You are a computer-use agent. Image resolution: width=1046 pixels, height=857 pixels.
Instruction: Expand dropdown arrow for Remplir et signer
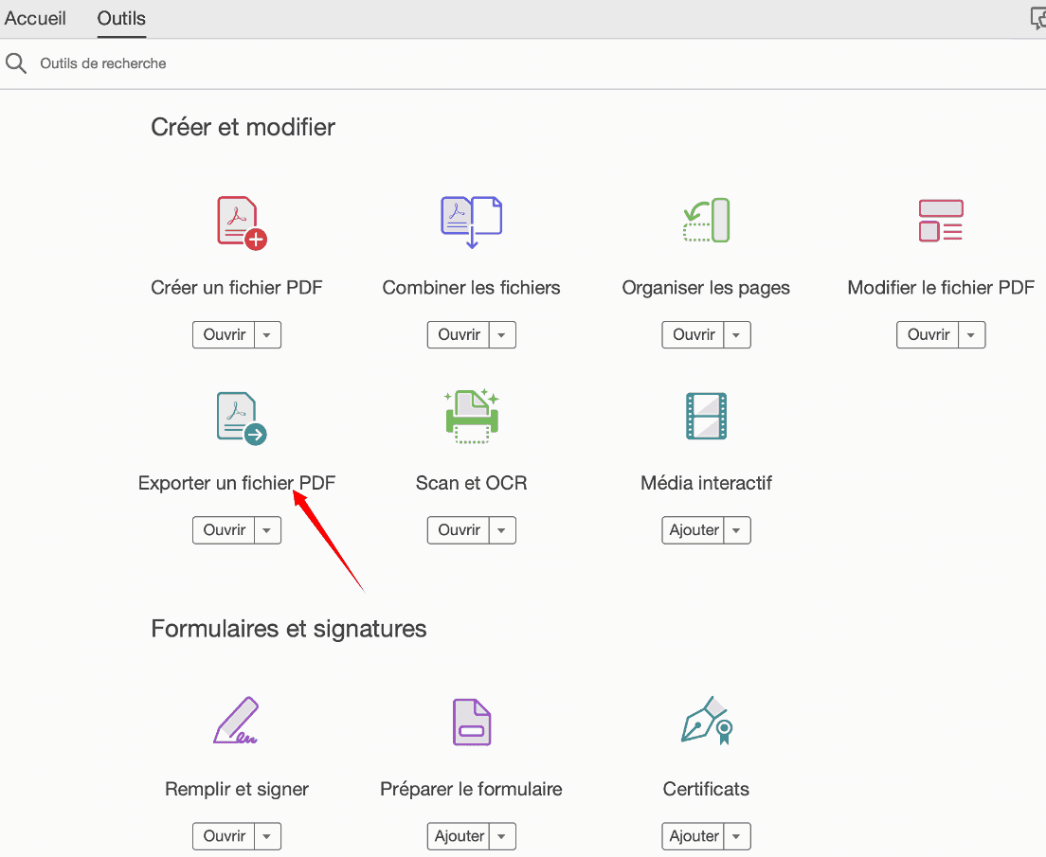coord(267,836)
